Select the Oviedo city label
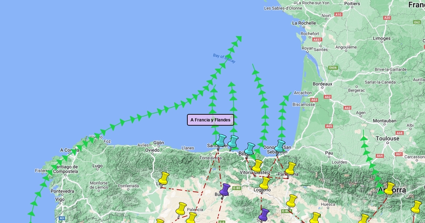The image size is (425, 223). point(152,150)
